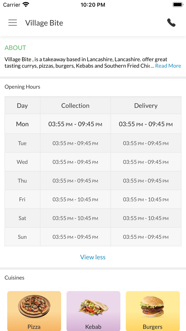Tap the Village Bite title
186x331 pixels.
(44, 23)
